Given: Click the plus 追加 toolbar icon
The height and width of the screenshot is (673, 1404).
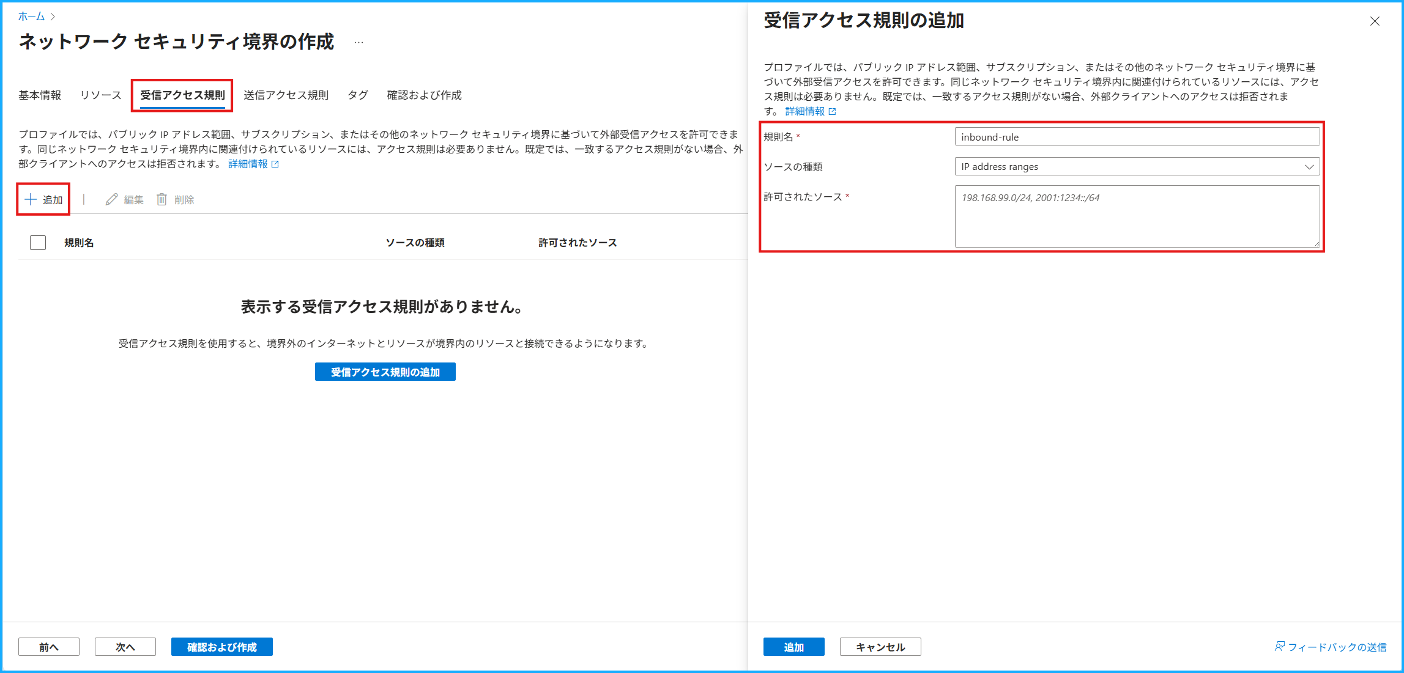Looking at the screenshot, I should click(x=31, y=199).
